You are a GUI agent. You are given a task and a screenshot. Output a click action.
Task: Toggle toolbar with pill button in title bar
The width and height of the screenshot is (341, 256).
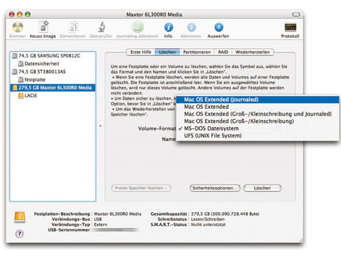(x=296, y=15)
